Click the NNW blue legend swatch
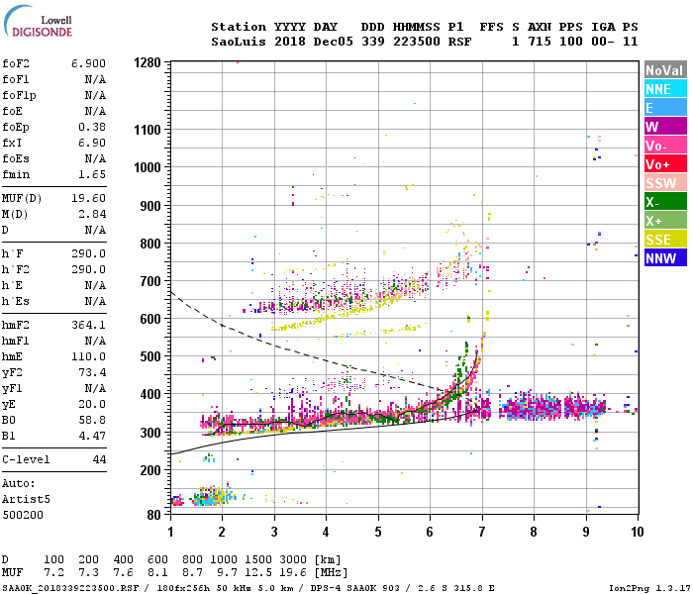 (665, 258)
